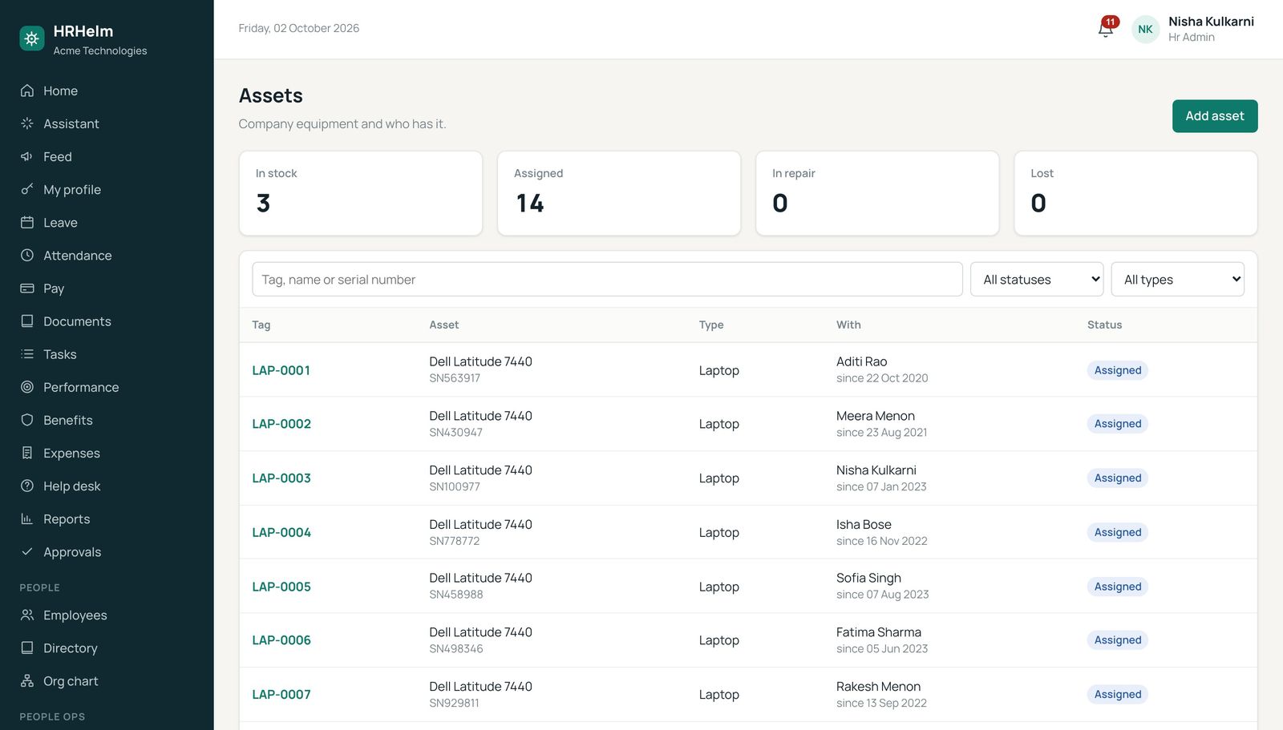
Task: Click the NK user avatar
Action: (x=1145, y=29)
